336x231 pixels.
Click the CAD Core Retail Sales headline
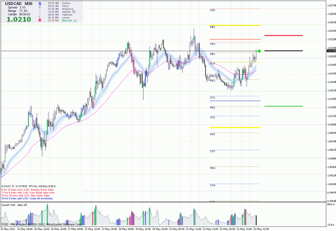pyautogui.click(x=28, y=193)
